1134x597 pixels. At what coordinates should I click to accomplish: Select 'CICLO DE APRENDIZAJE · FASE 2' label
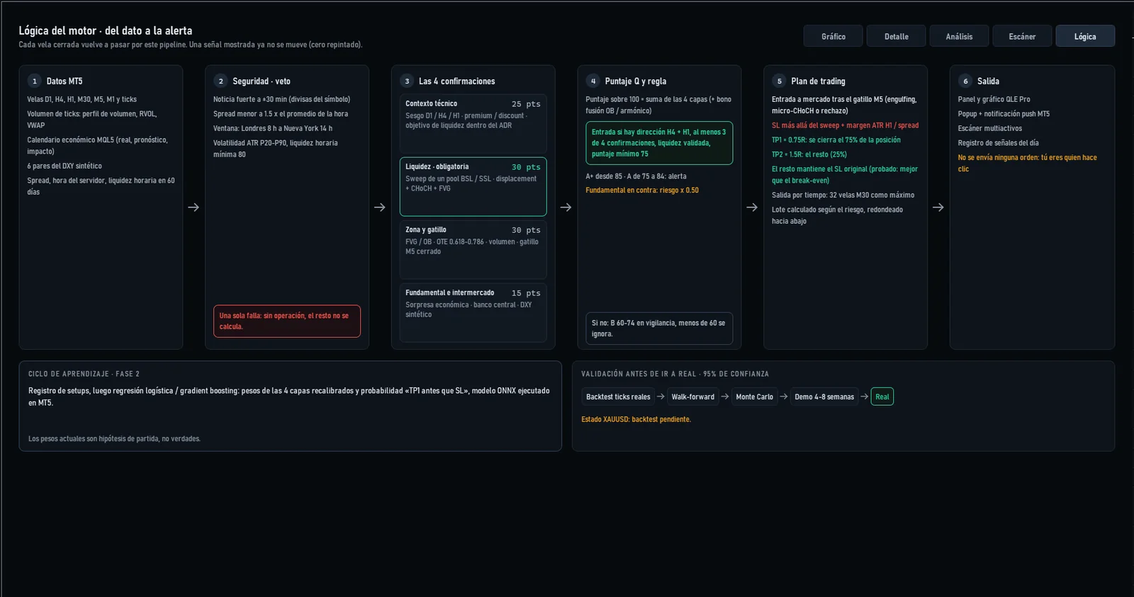[x=84, y=374]
